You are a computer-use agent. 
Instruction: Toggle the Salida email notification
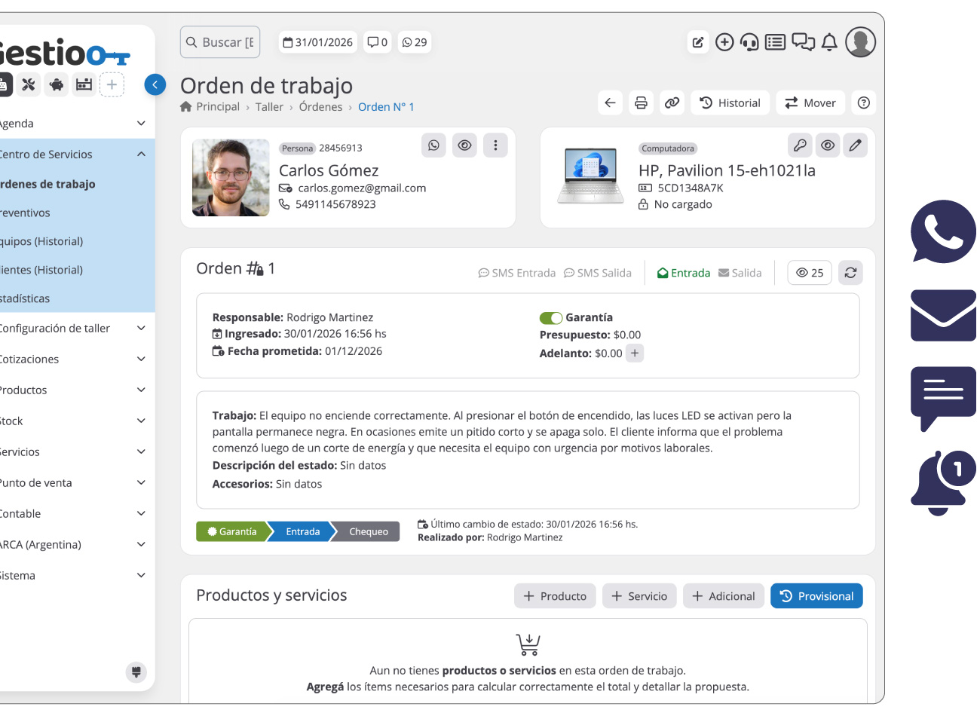[x=740, y=273]
